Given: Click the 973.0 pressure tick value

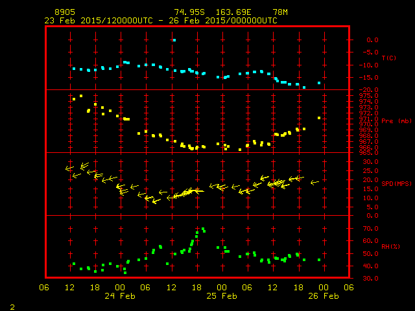Looking at the screenshot, I should pos(369,108).
